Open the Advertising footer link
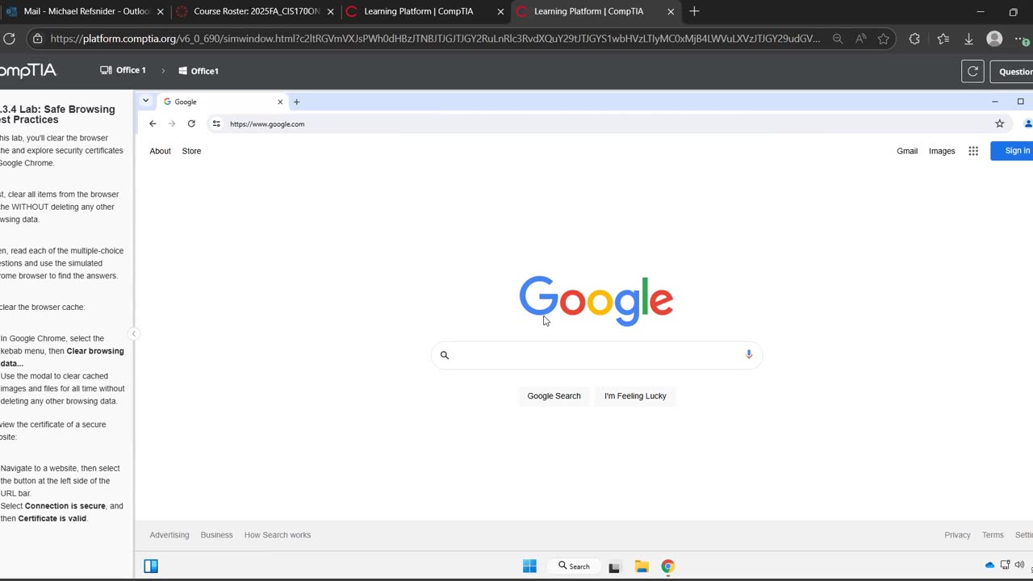Viewport: 1033px width, 581px height. click(x=169, y=535)
